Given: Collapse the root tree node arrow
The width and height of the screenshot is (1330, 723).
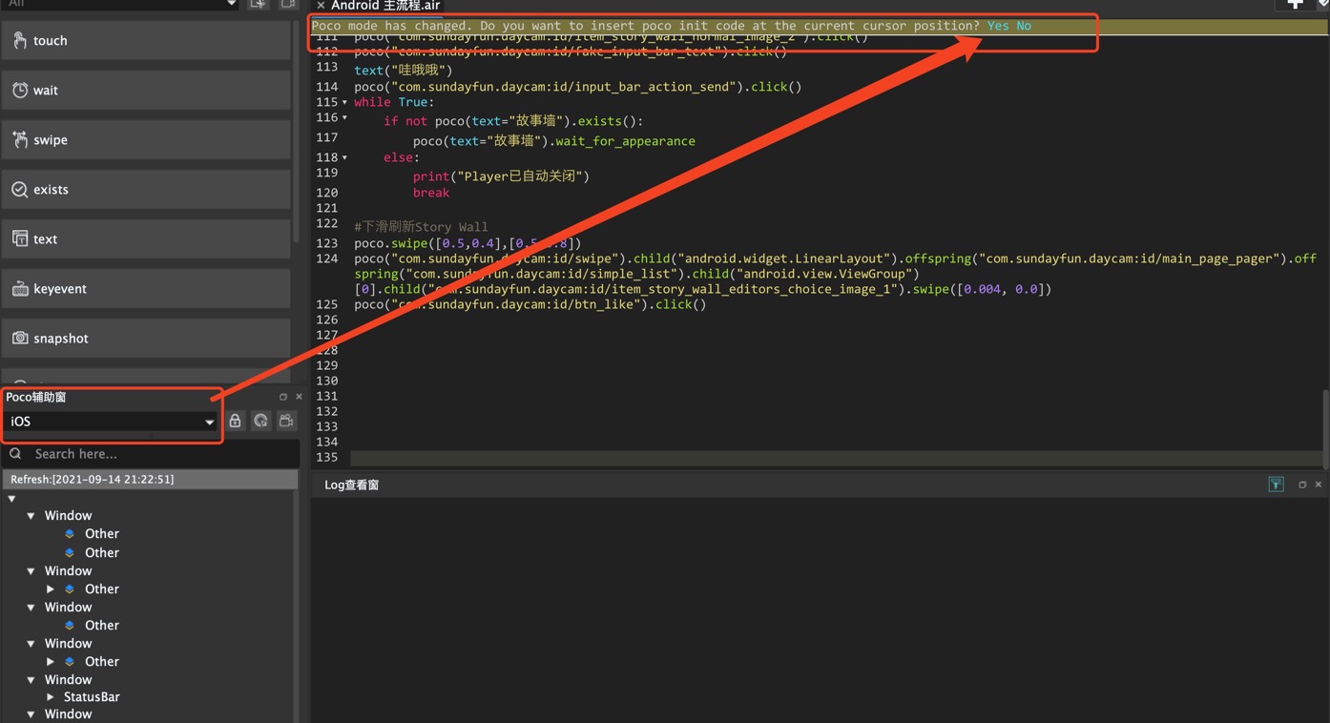Looking at the screenshot, I should click(x=11, y=499).
